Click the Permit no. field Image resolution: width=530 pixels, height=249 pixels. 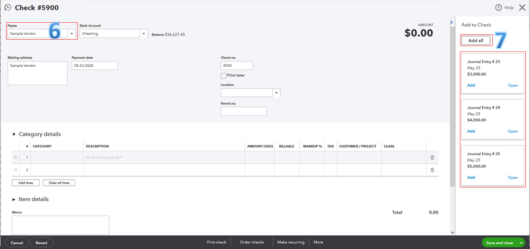(244, 111)
